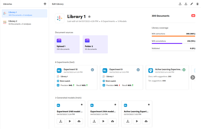The image size is (201, 129).
Task: Add a new library with plus icon
Action: coord(45,4)
